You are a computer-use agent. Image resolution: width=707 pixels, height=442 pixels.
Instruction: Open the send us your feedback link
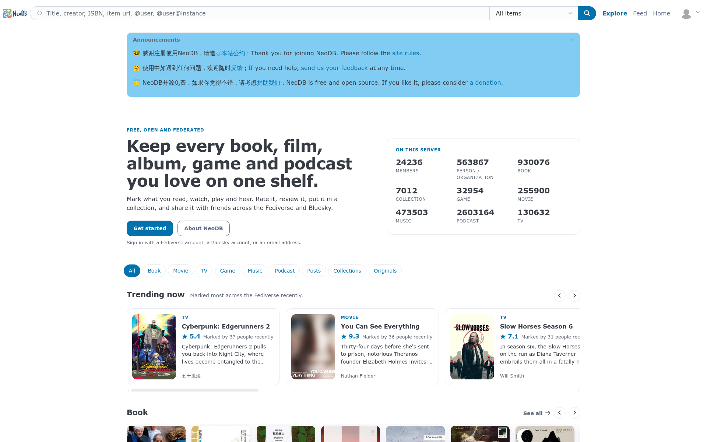334,68
